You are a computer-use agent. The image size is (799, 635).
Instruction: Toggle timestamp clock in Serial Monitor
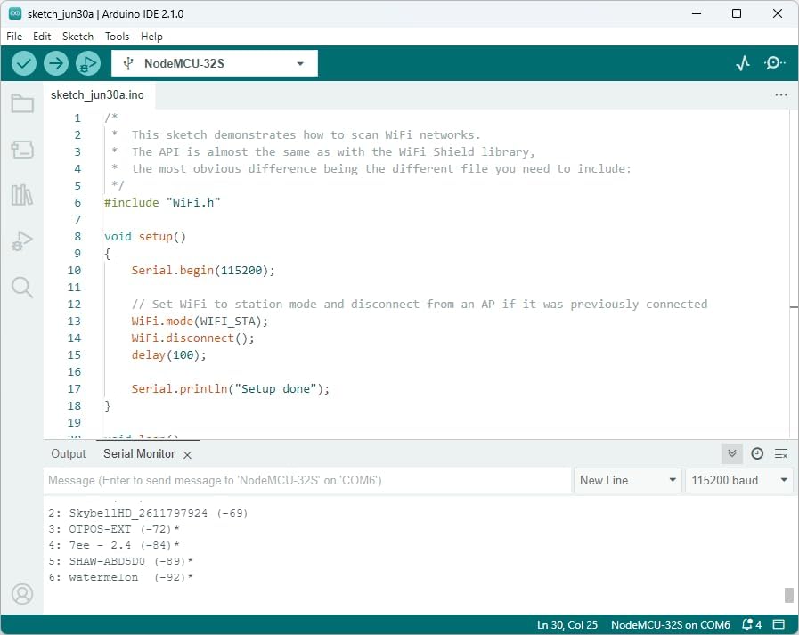(x=757, y=453)
